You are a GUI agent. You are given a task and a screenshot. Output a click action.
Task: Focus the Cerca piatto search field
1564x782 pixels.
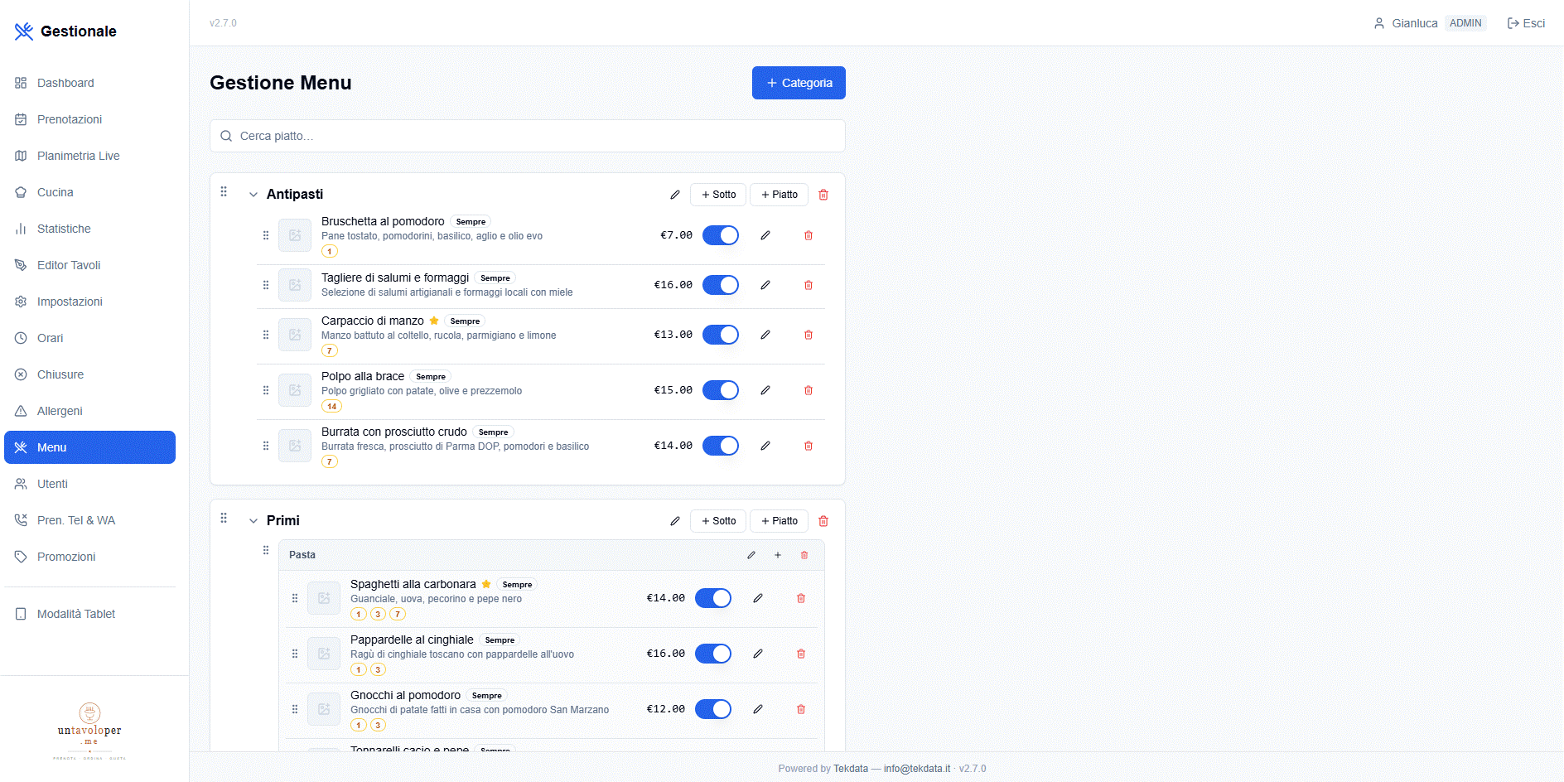click(528, 136)
